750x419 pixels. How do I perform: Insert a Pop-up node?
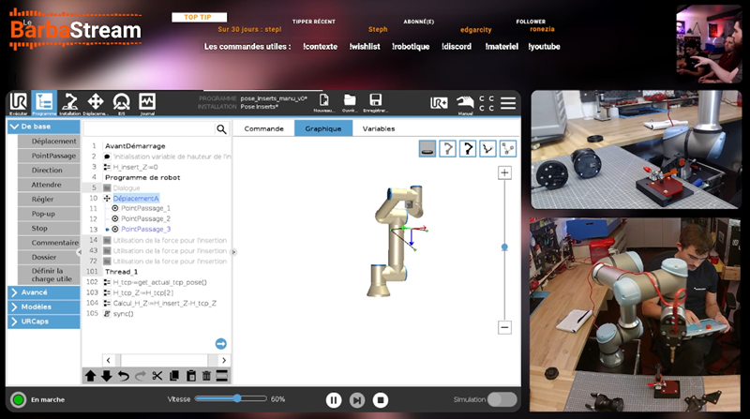(x=49, y=214)
